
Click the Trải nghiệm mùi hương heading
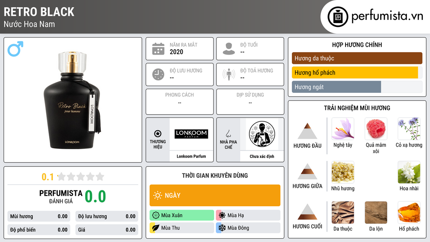tap(357, 108)
